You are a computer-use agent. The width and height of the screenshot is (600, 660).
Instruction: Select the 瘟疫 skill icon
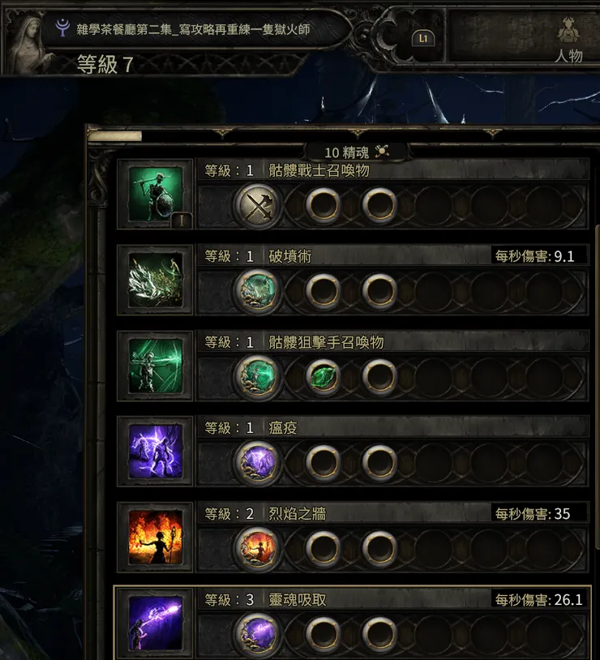pos(156,452)
